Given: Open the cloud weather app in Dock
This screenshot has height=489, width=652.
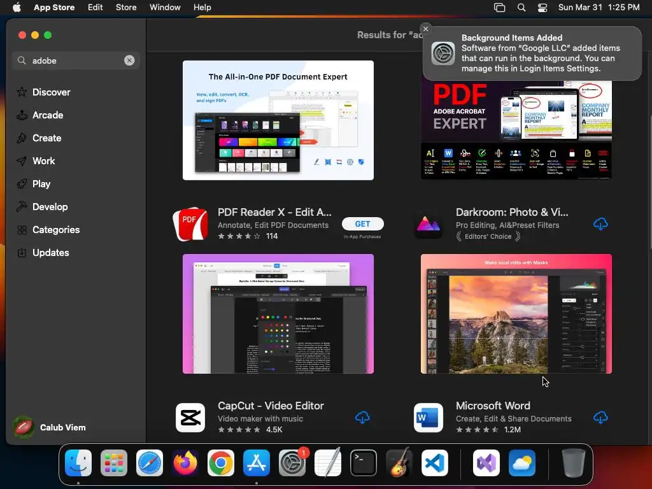Looking at the screenshot, I should point(522,463).
